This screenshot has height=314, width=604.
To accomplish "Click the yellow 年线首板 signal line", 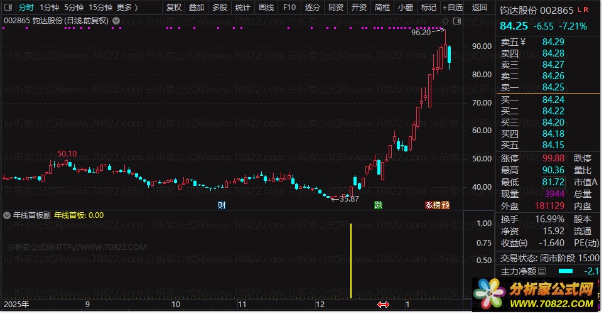I will tap(351, 261).
